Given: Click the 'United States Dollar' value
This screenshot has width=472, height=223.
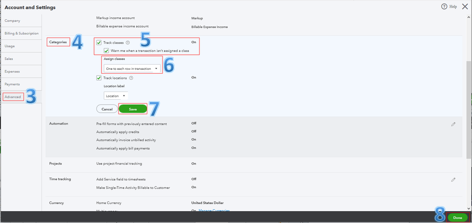Looking at the screenshot, I should (x=207, y=203).
